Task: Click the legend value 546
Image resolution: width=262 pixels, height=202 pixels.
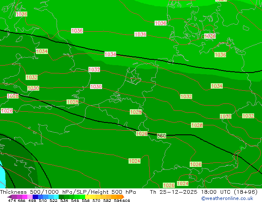Action: tap(75, 200)
